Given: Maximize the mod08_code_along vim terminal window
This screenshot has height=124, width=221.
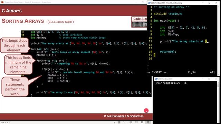Looking at the screenshot, I should click(210, 3).
